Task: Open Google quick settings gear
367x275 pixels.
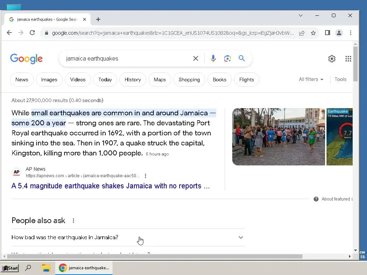Action: (332, 59)
